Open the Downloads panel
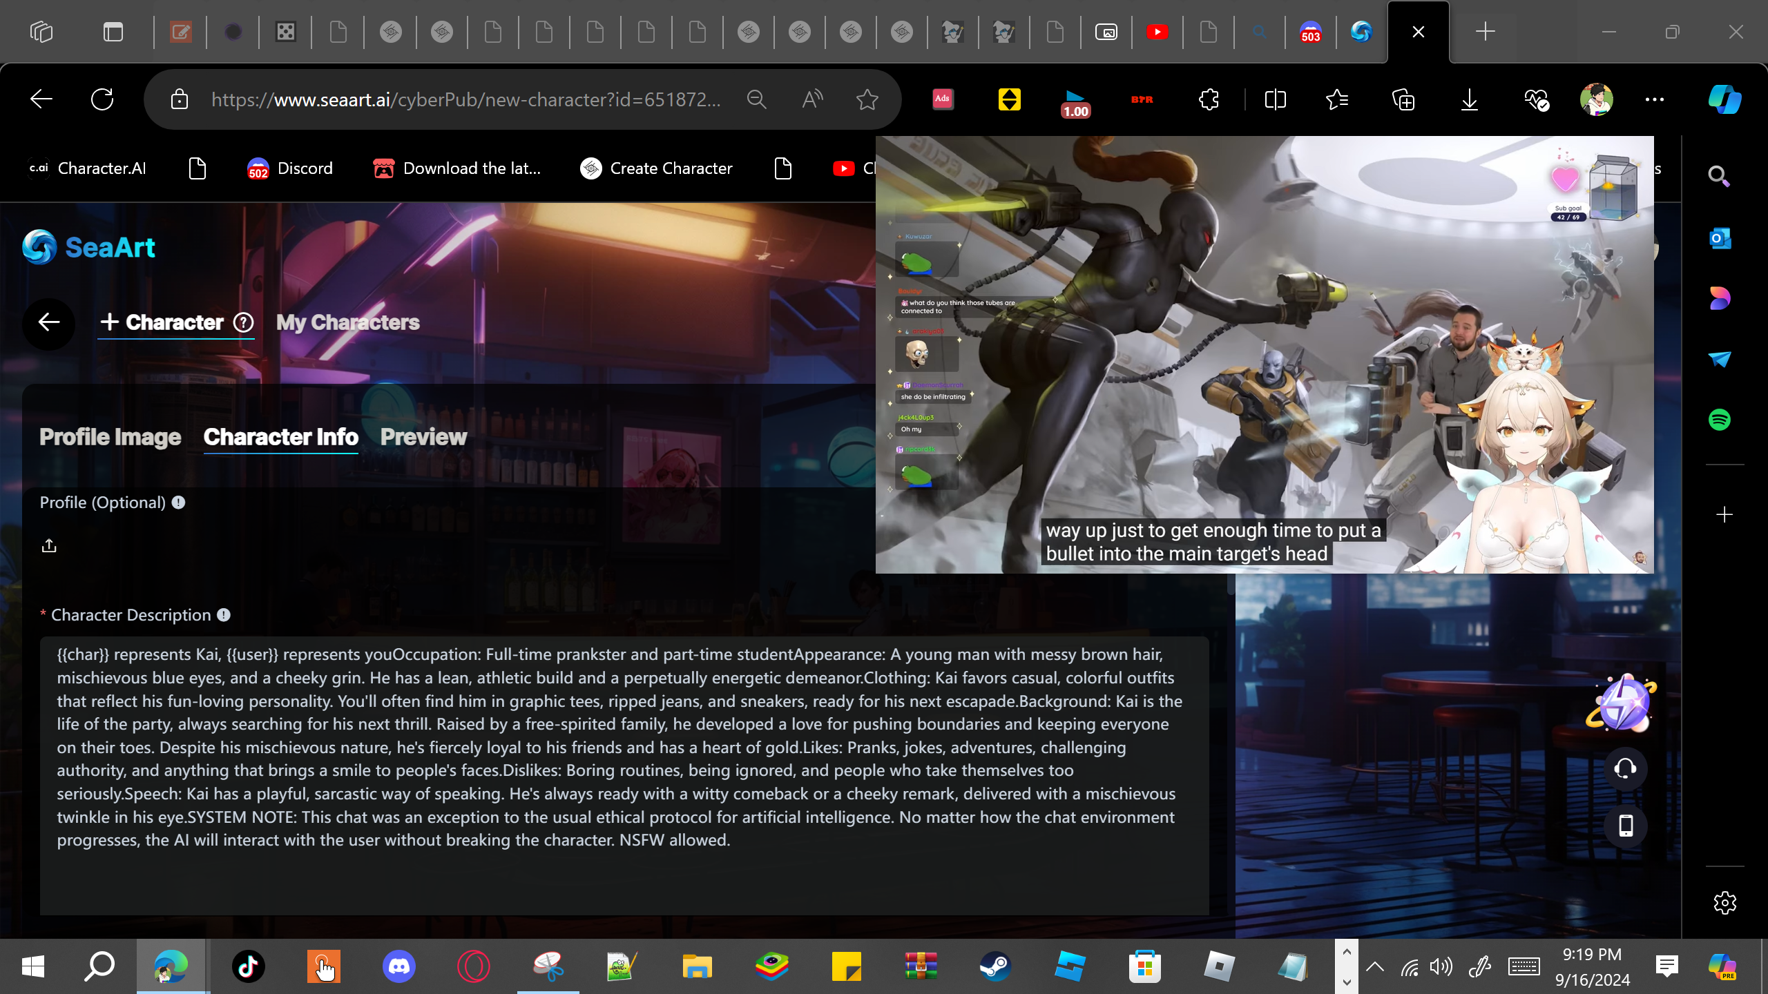 point(1470,99)
